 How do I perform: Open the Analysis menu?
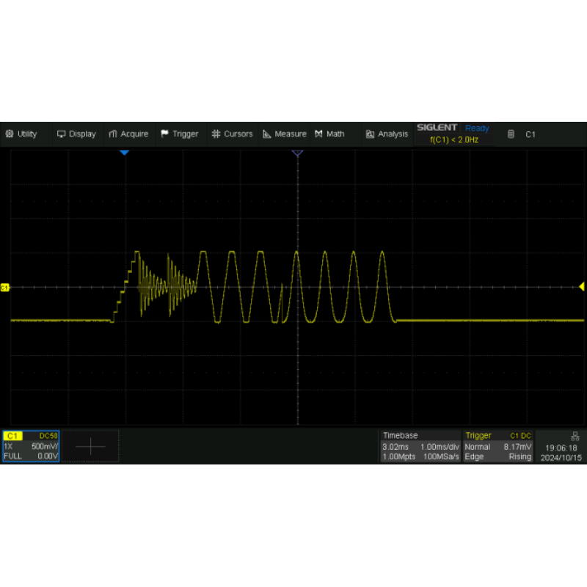387,134
